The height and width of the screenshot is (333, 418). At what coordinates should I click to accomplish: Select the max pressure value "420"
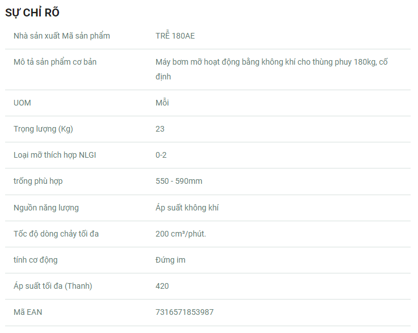coord(162,286)
